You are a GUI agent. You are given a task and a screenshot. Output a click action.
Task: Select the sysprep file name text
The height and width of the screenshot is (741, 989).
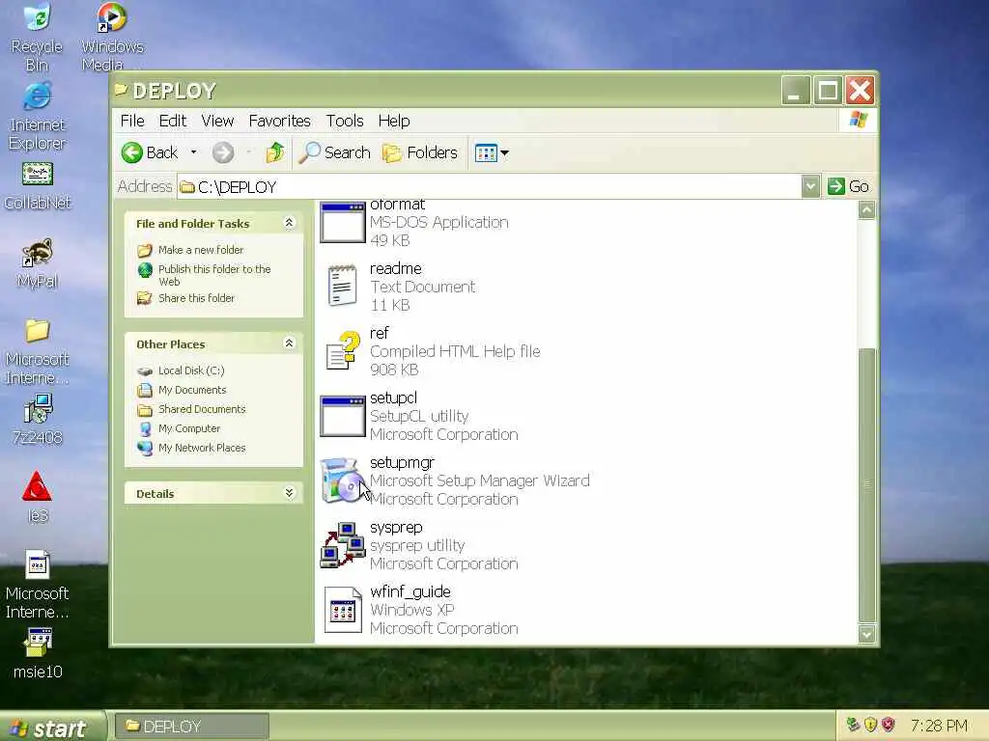pyautogui.click(x=395, y=528)
